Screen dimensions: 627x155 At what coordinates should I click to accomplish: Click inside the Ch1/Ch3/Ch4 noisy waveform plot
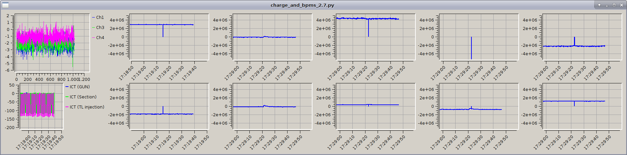[x=52, y=43]
